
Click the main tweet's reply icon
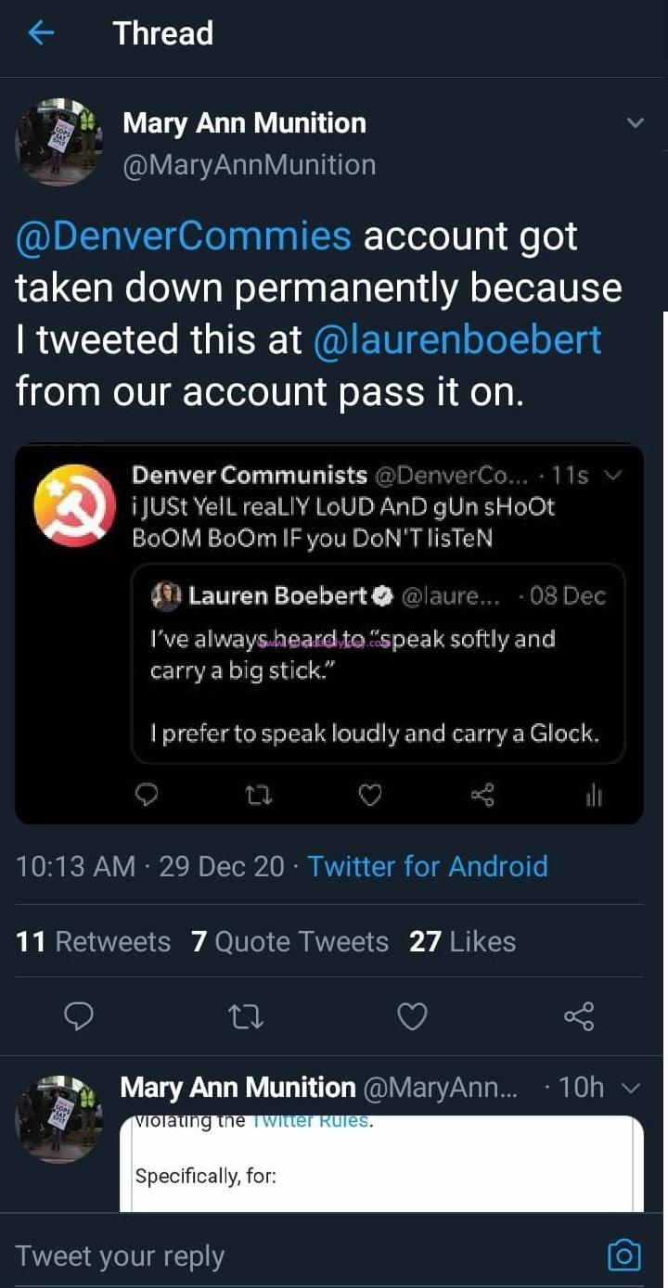[79, 1017]
